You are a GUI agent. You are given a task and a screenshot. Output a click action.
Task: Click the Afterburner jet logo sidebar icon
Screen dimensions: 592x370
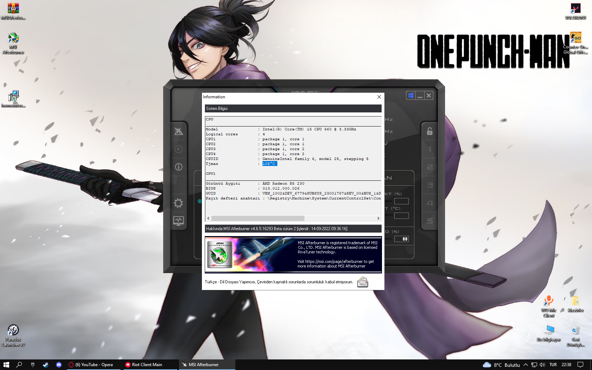click(x=179, y=131)
